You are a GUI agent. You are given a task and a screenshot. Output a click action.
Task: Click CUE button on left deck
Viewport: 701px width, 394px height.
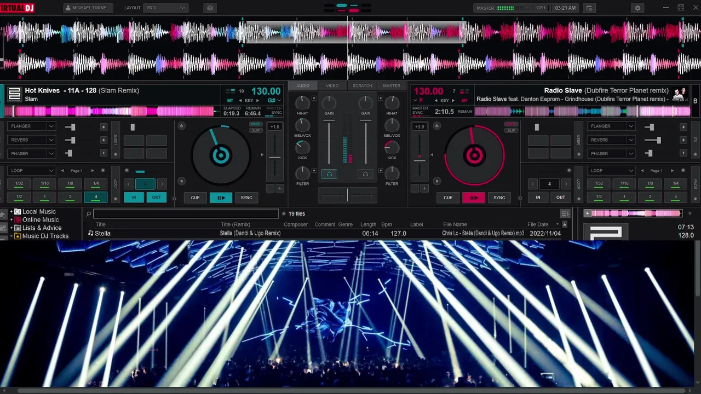(x=195, y=198)
